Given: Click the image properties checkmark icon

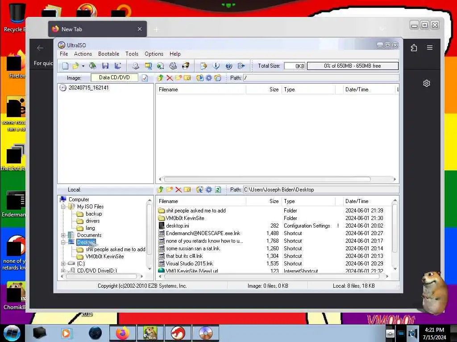Looking at the screenshot, I should pyautogui.click(x=145, y=78).
